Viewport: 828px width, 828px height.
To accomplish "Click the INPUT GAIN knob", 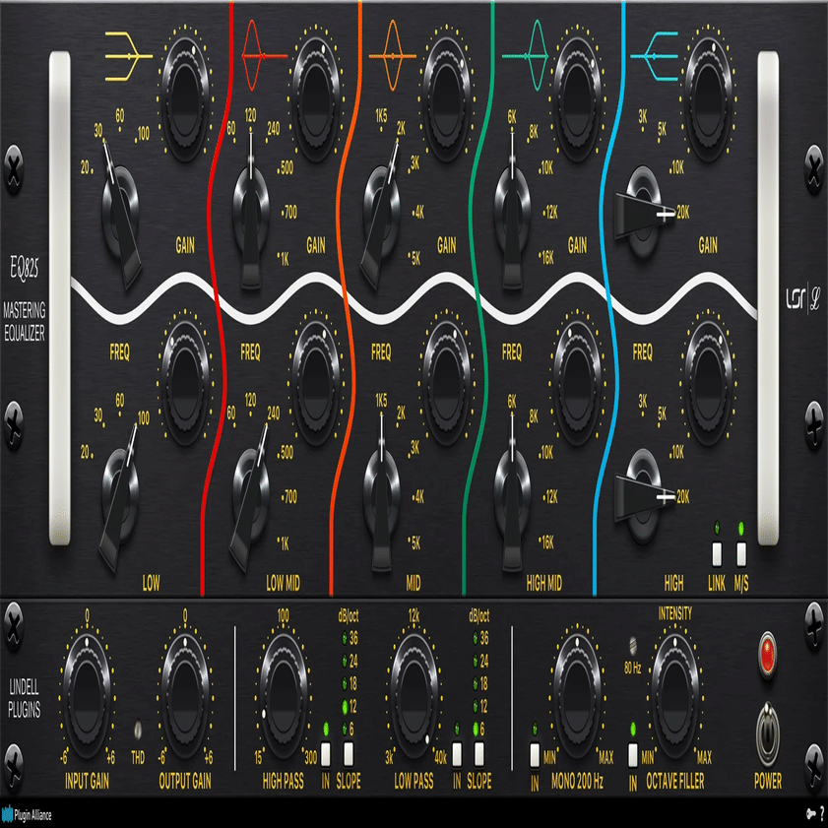I will (87, 696).
